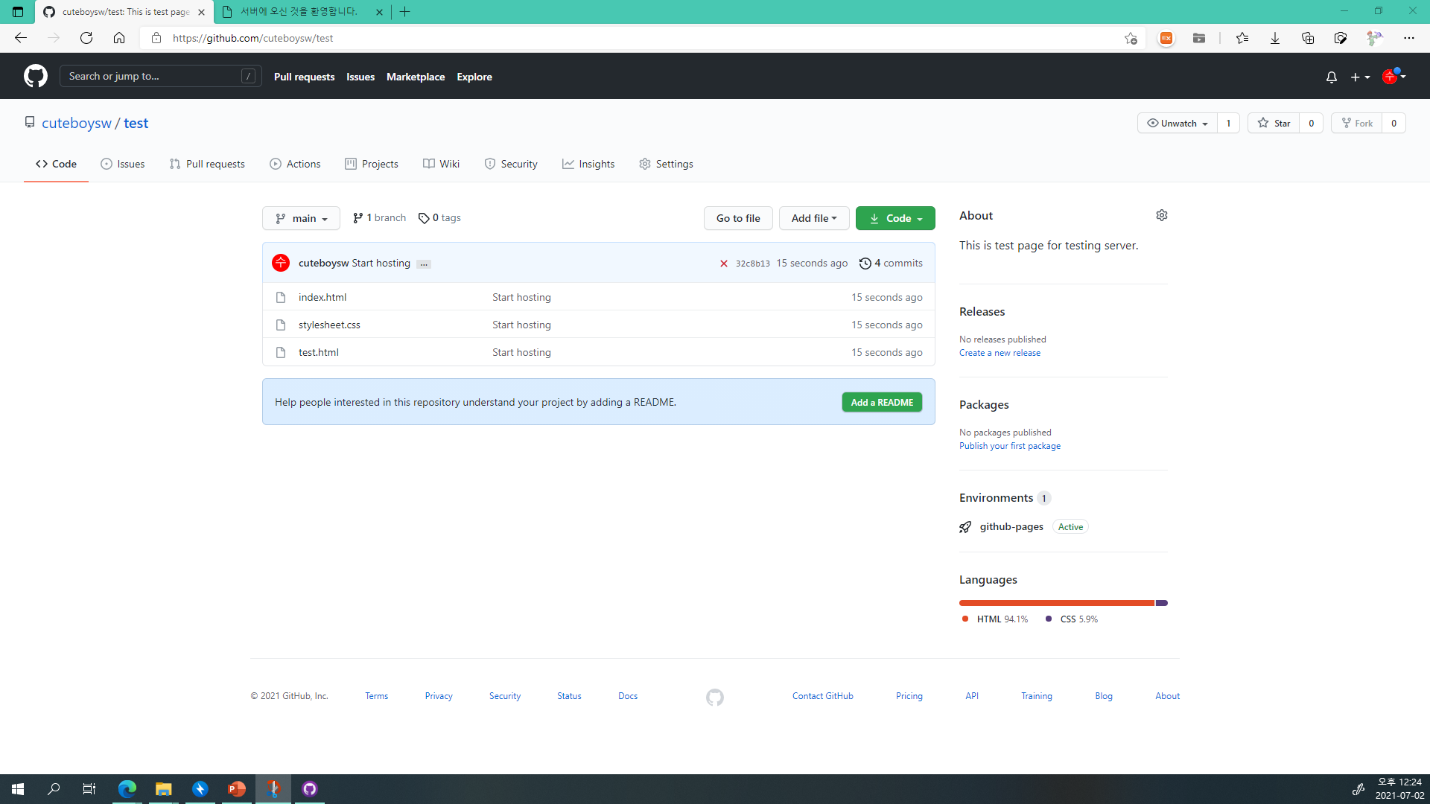Open the browser favorites list
1430x804 pixels.
click(1242, 38)
